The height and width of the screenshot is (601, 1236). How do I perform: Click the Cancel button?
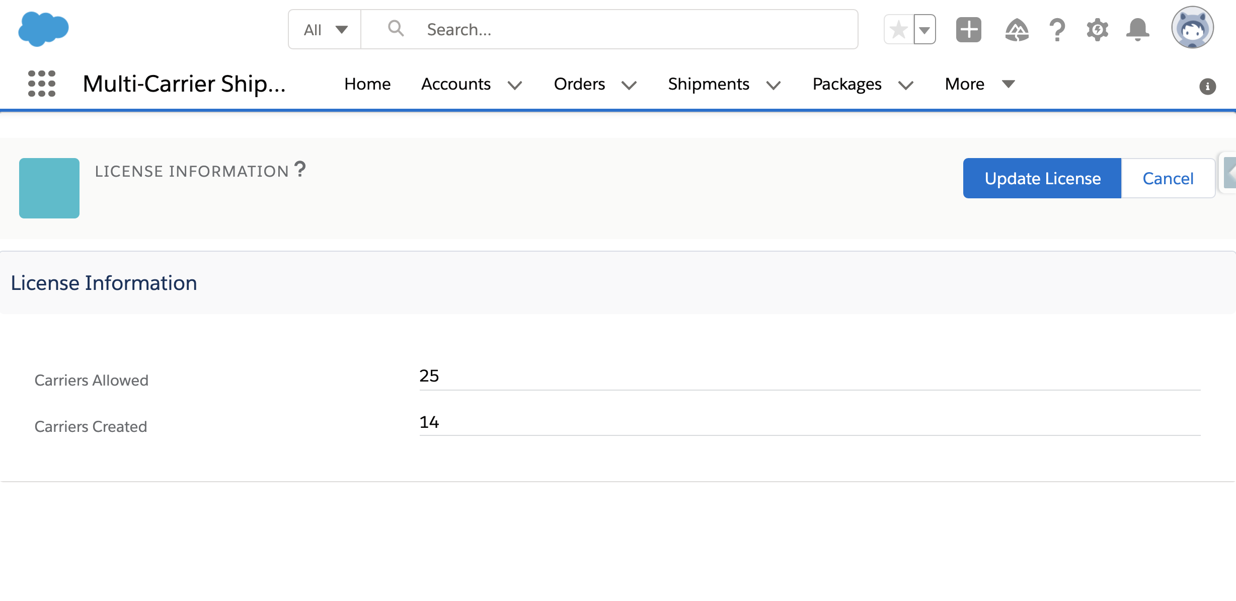coord(1168,178)
